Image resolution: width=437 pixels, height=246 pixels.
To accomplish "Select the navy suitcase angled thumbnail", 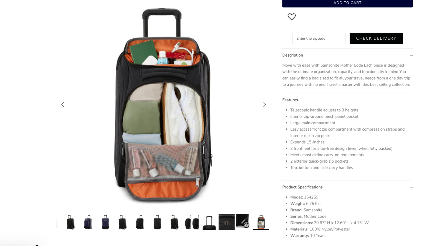I will pos(88,222).
